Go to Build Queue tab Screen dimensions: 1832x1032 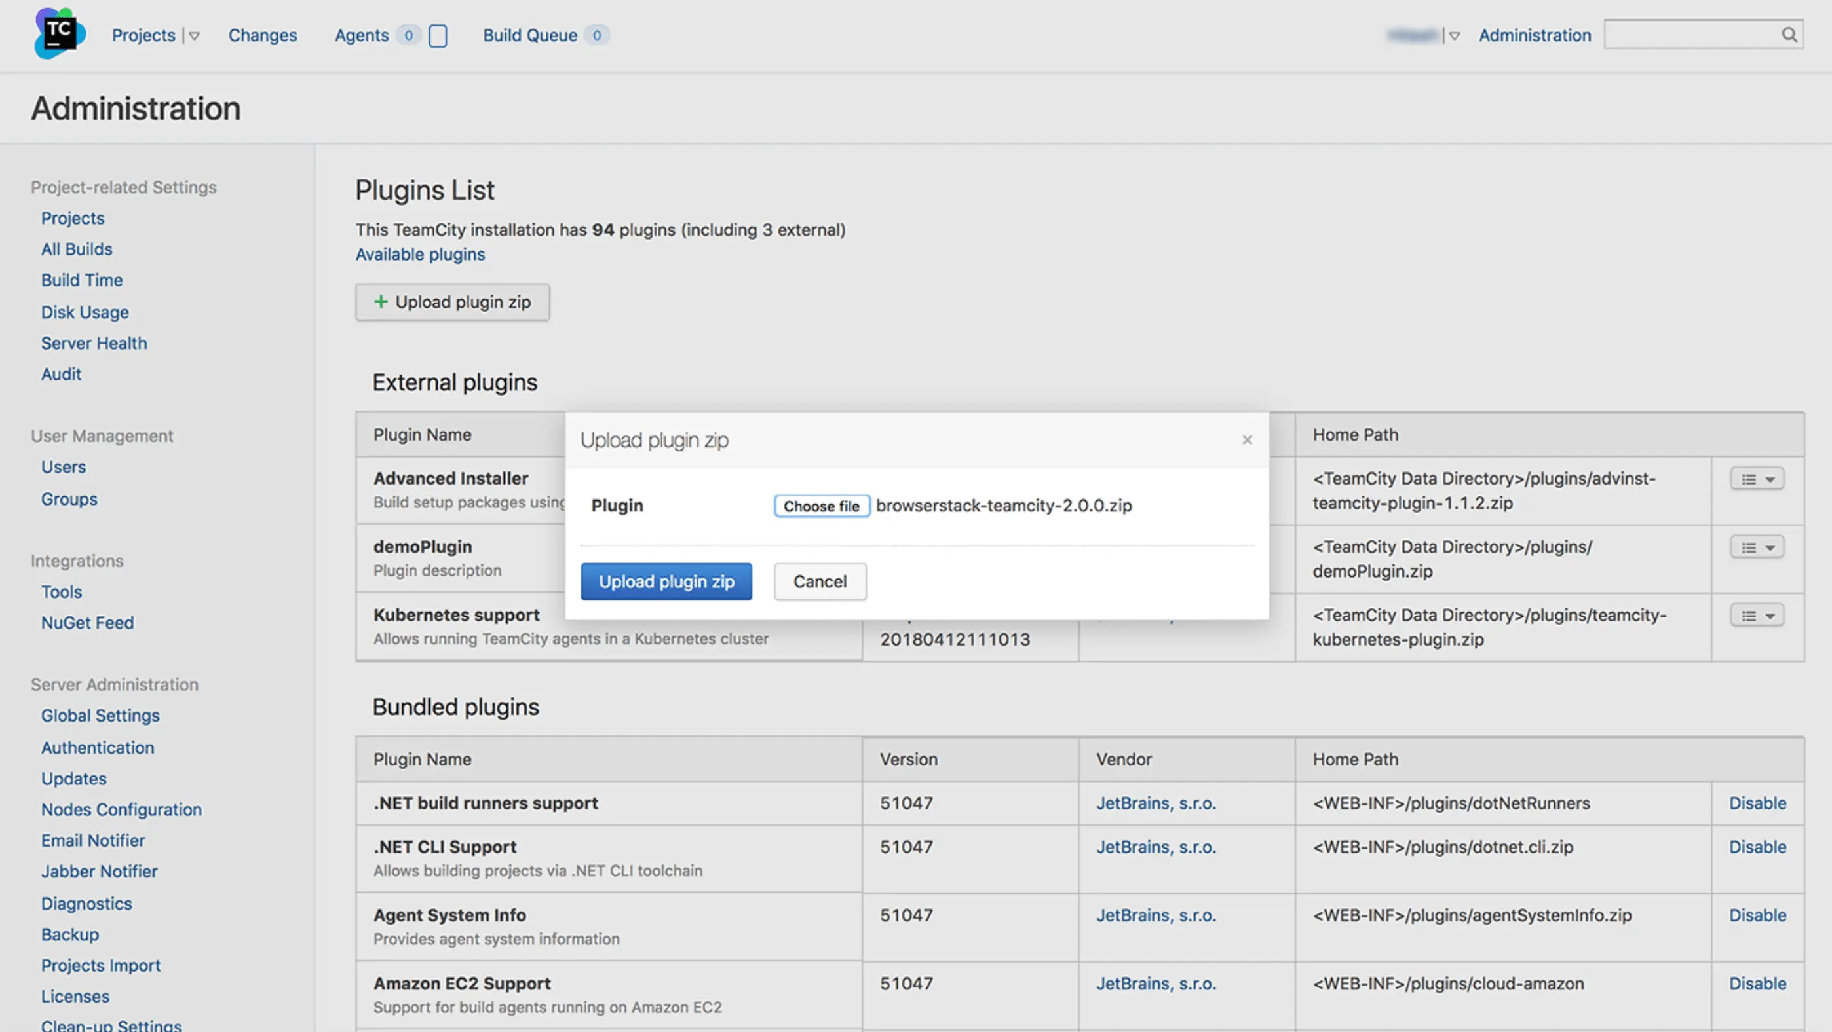pyautogui.click(x=530, y=35)
